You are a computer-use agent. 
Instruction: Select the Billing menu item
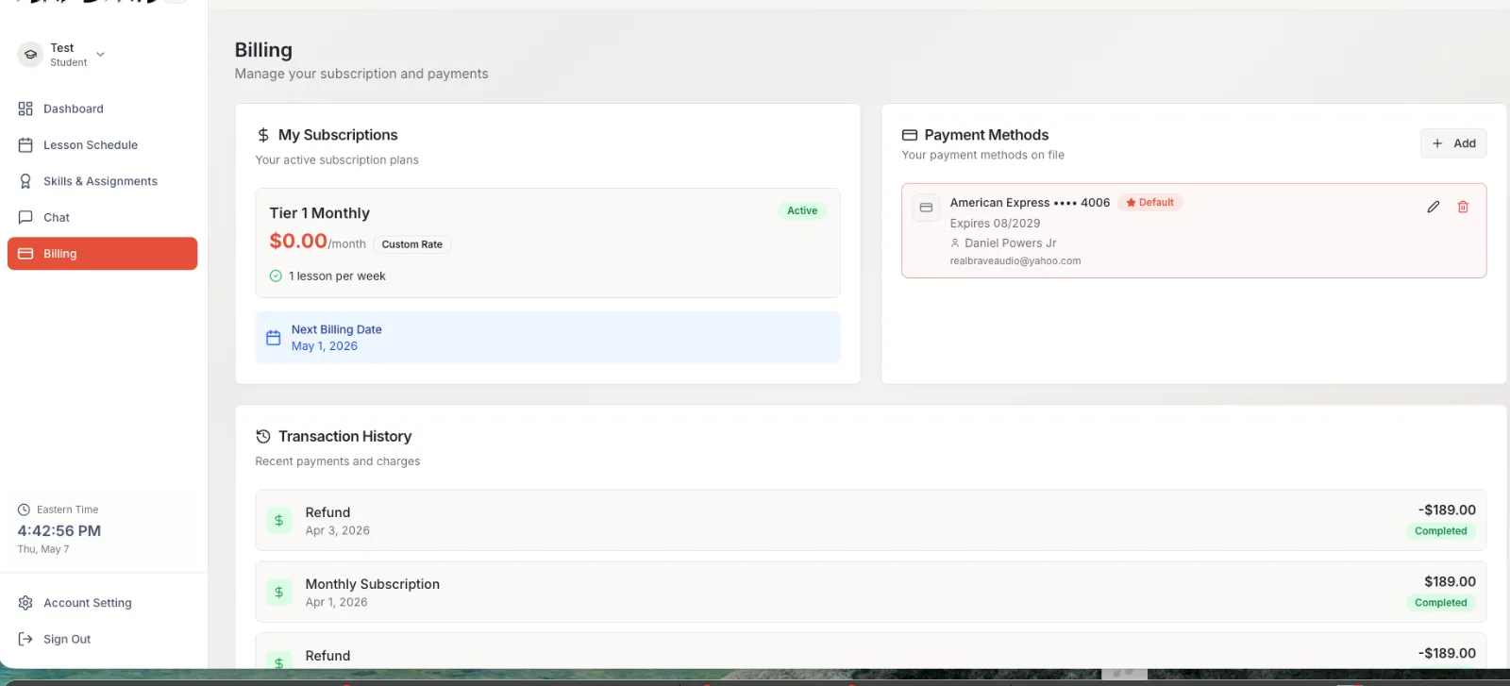pos(102,253)
